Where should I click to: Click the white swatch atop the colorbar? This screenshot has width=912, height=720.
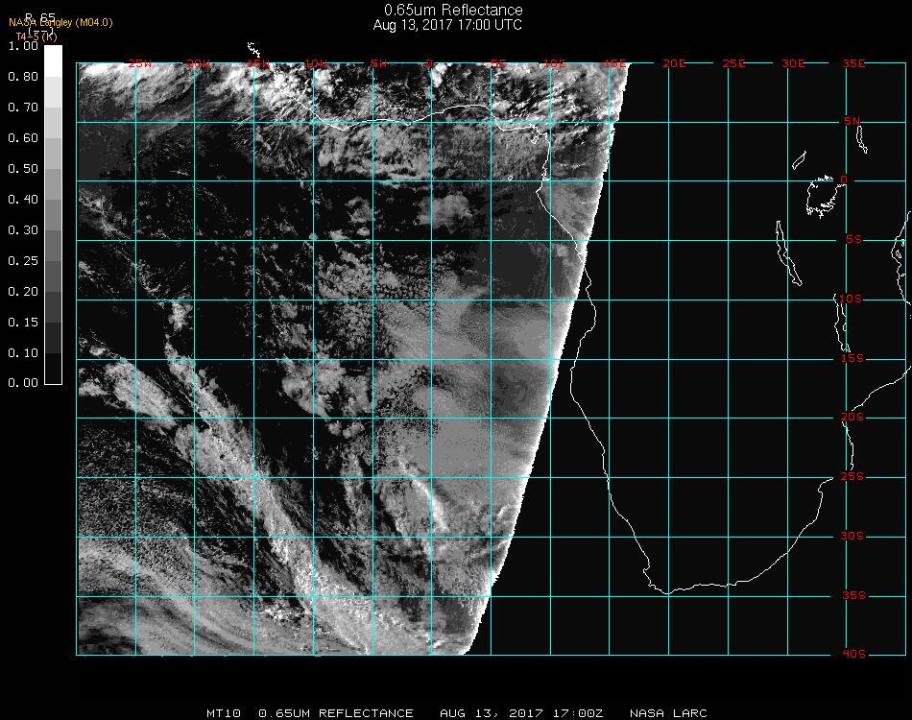tap(54, 60)
